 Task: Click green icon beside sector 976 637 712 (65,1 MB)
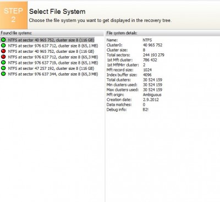pos(3,46)
